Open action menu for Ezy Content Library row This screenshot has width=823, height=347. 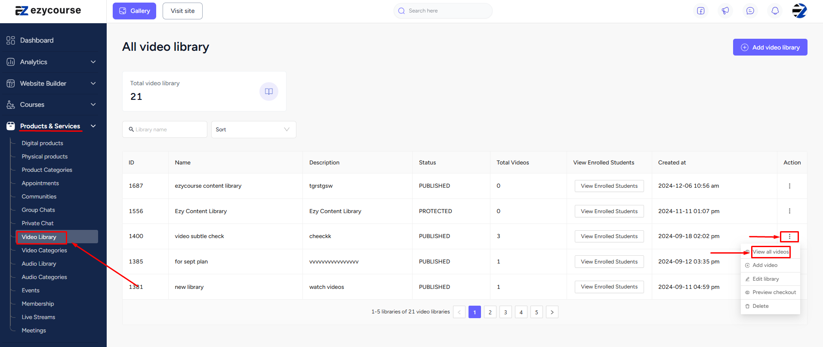click(x=789, y=211)
